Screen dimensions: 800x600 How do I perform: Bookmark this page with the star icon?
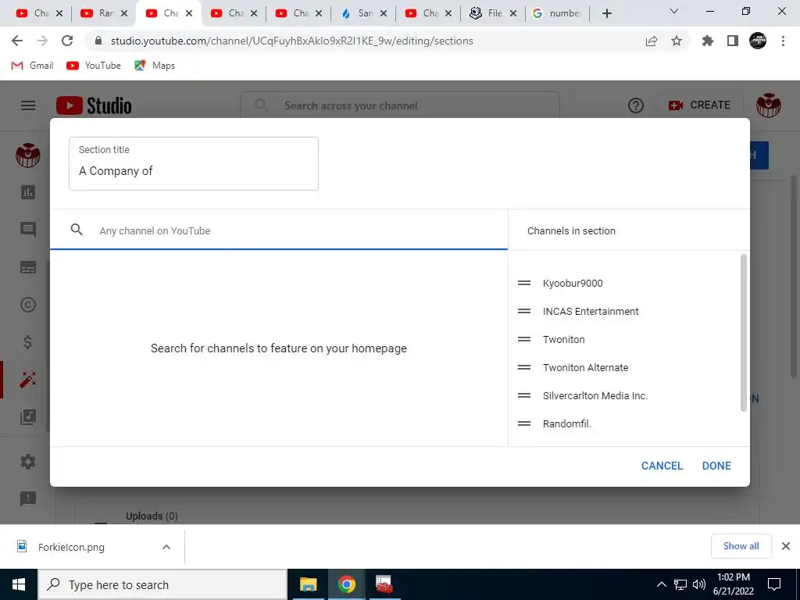pos(677,41)
